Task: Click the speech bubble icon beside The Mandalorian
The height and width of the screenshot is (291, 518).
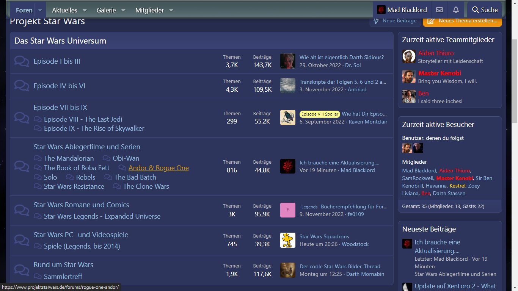Action: click(x=38, y=158)
